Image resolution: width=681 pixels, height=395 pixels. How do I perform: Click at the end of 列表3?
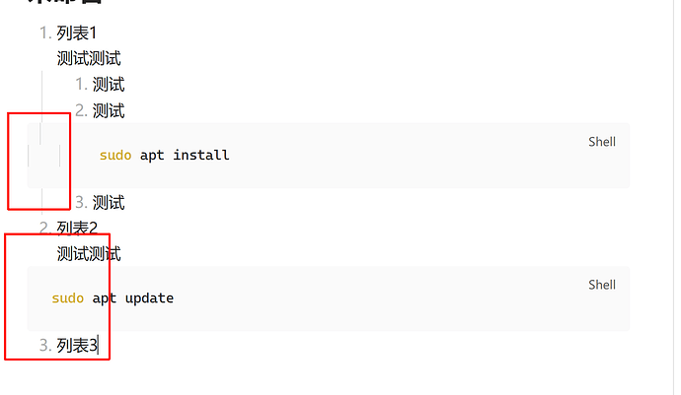pyautogui.click(x=98, y=346)
